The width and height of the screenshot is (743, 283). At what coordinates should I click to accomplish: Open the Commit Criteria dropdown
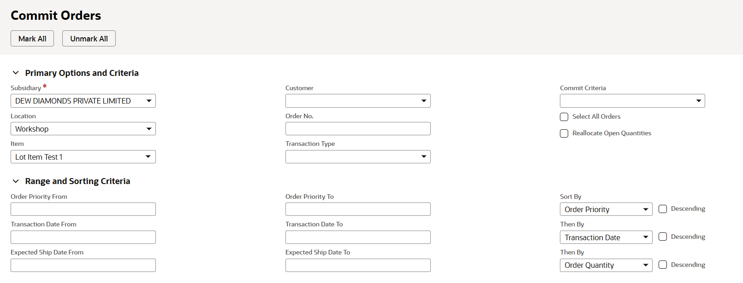(x=632, y=101)
